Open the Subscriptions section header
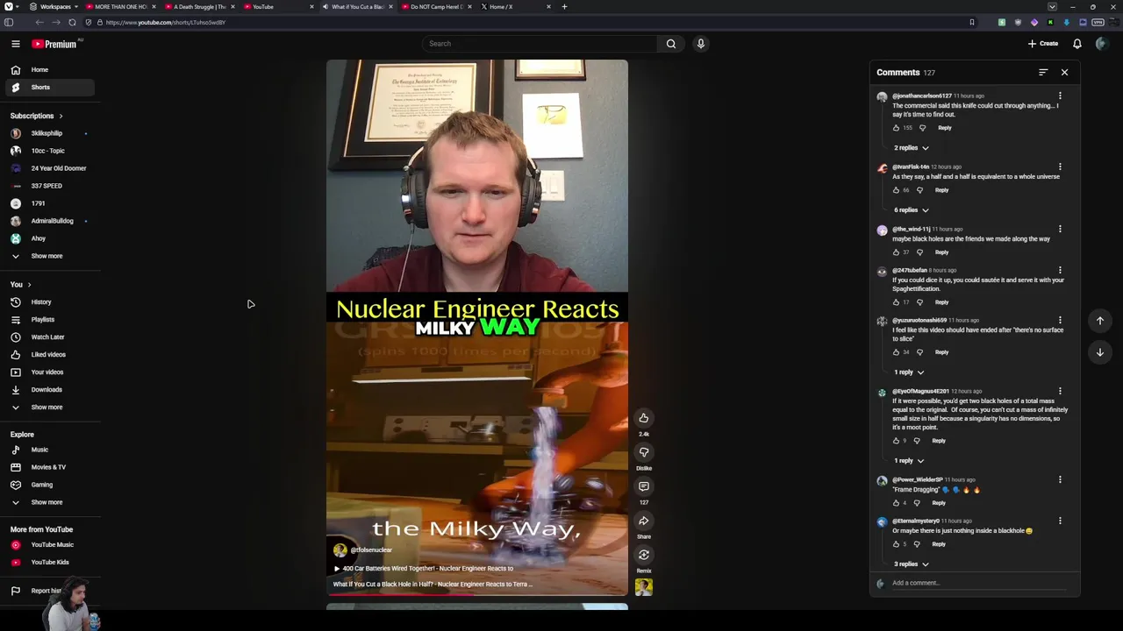This screenshot has height=631, width=1123. coord(36,116)
